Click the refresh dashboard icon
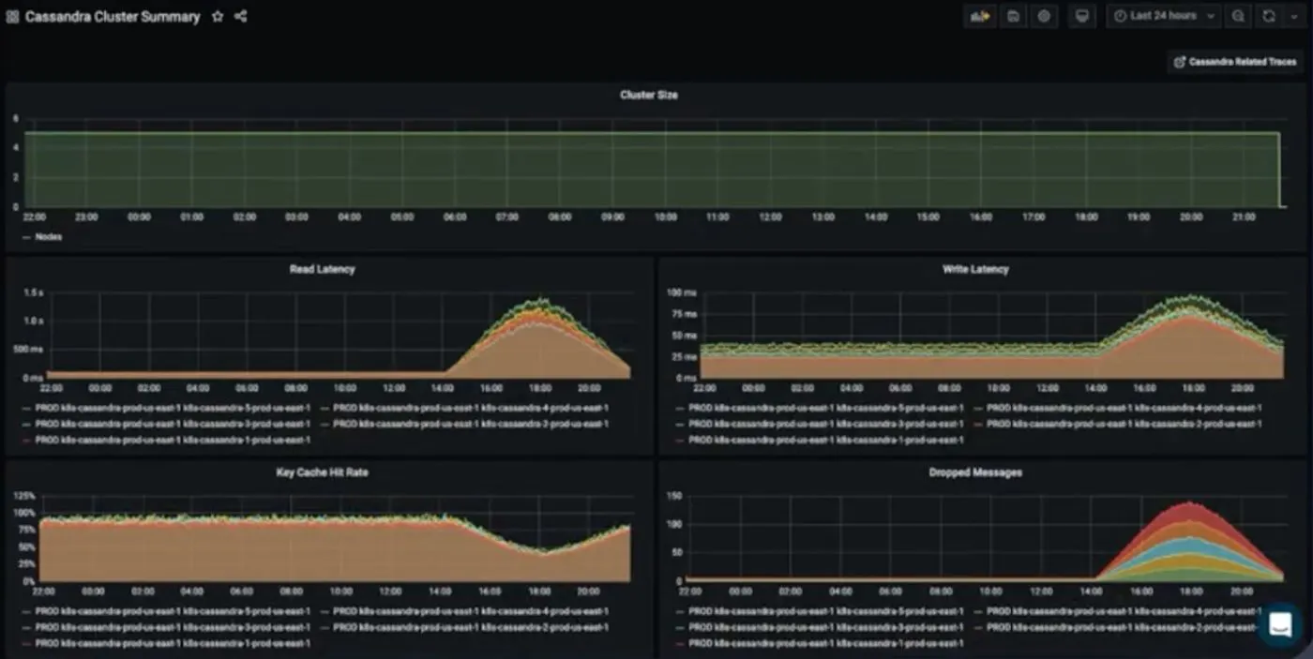 point(1270,16)
